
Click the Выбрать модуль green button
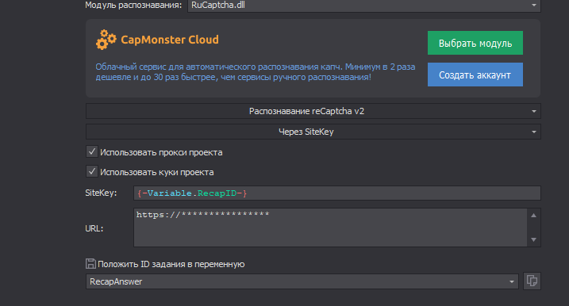[x=475, y=43]
